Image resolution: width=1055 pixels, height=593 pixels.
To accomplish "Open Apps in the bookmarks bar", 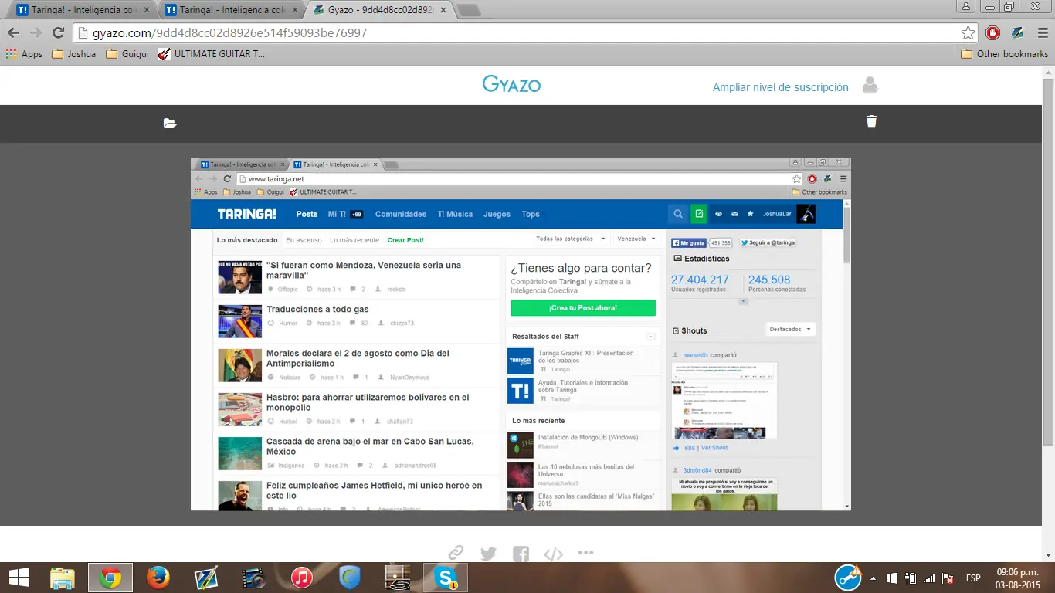I will (24, 54).
